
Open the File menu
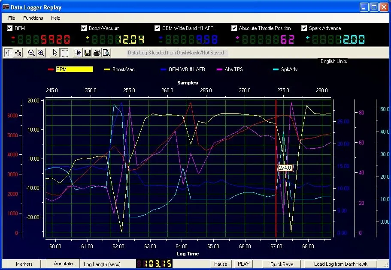[12, 18]
